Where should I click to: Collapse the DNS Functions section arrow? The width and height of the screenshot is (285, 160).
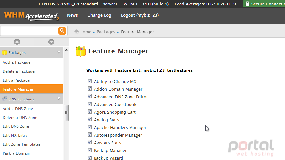[59, 99]
